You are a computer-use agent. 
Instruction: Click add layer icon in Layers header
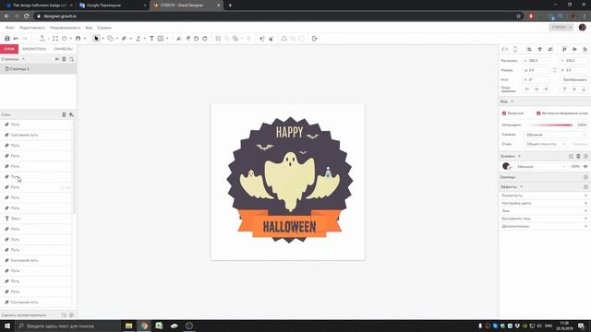tap(71, 114)
